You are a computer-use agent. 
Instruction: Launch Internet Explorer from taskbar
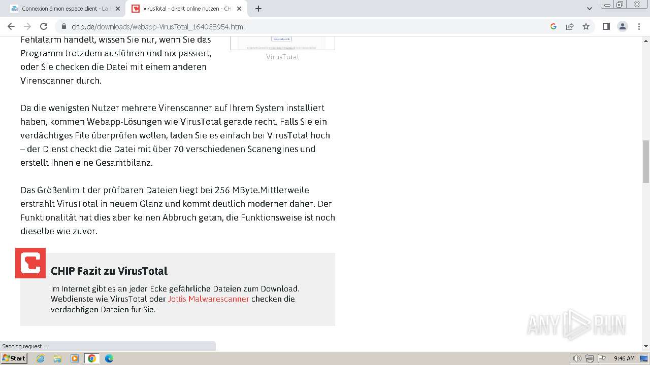point(41,358)
